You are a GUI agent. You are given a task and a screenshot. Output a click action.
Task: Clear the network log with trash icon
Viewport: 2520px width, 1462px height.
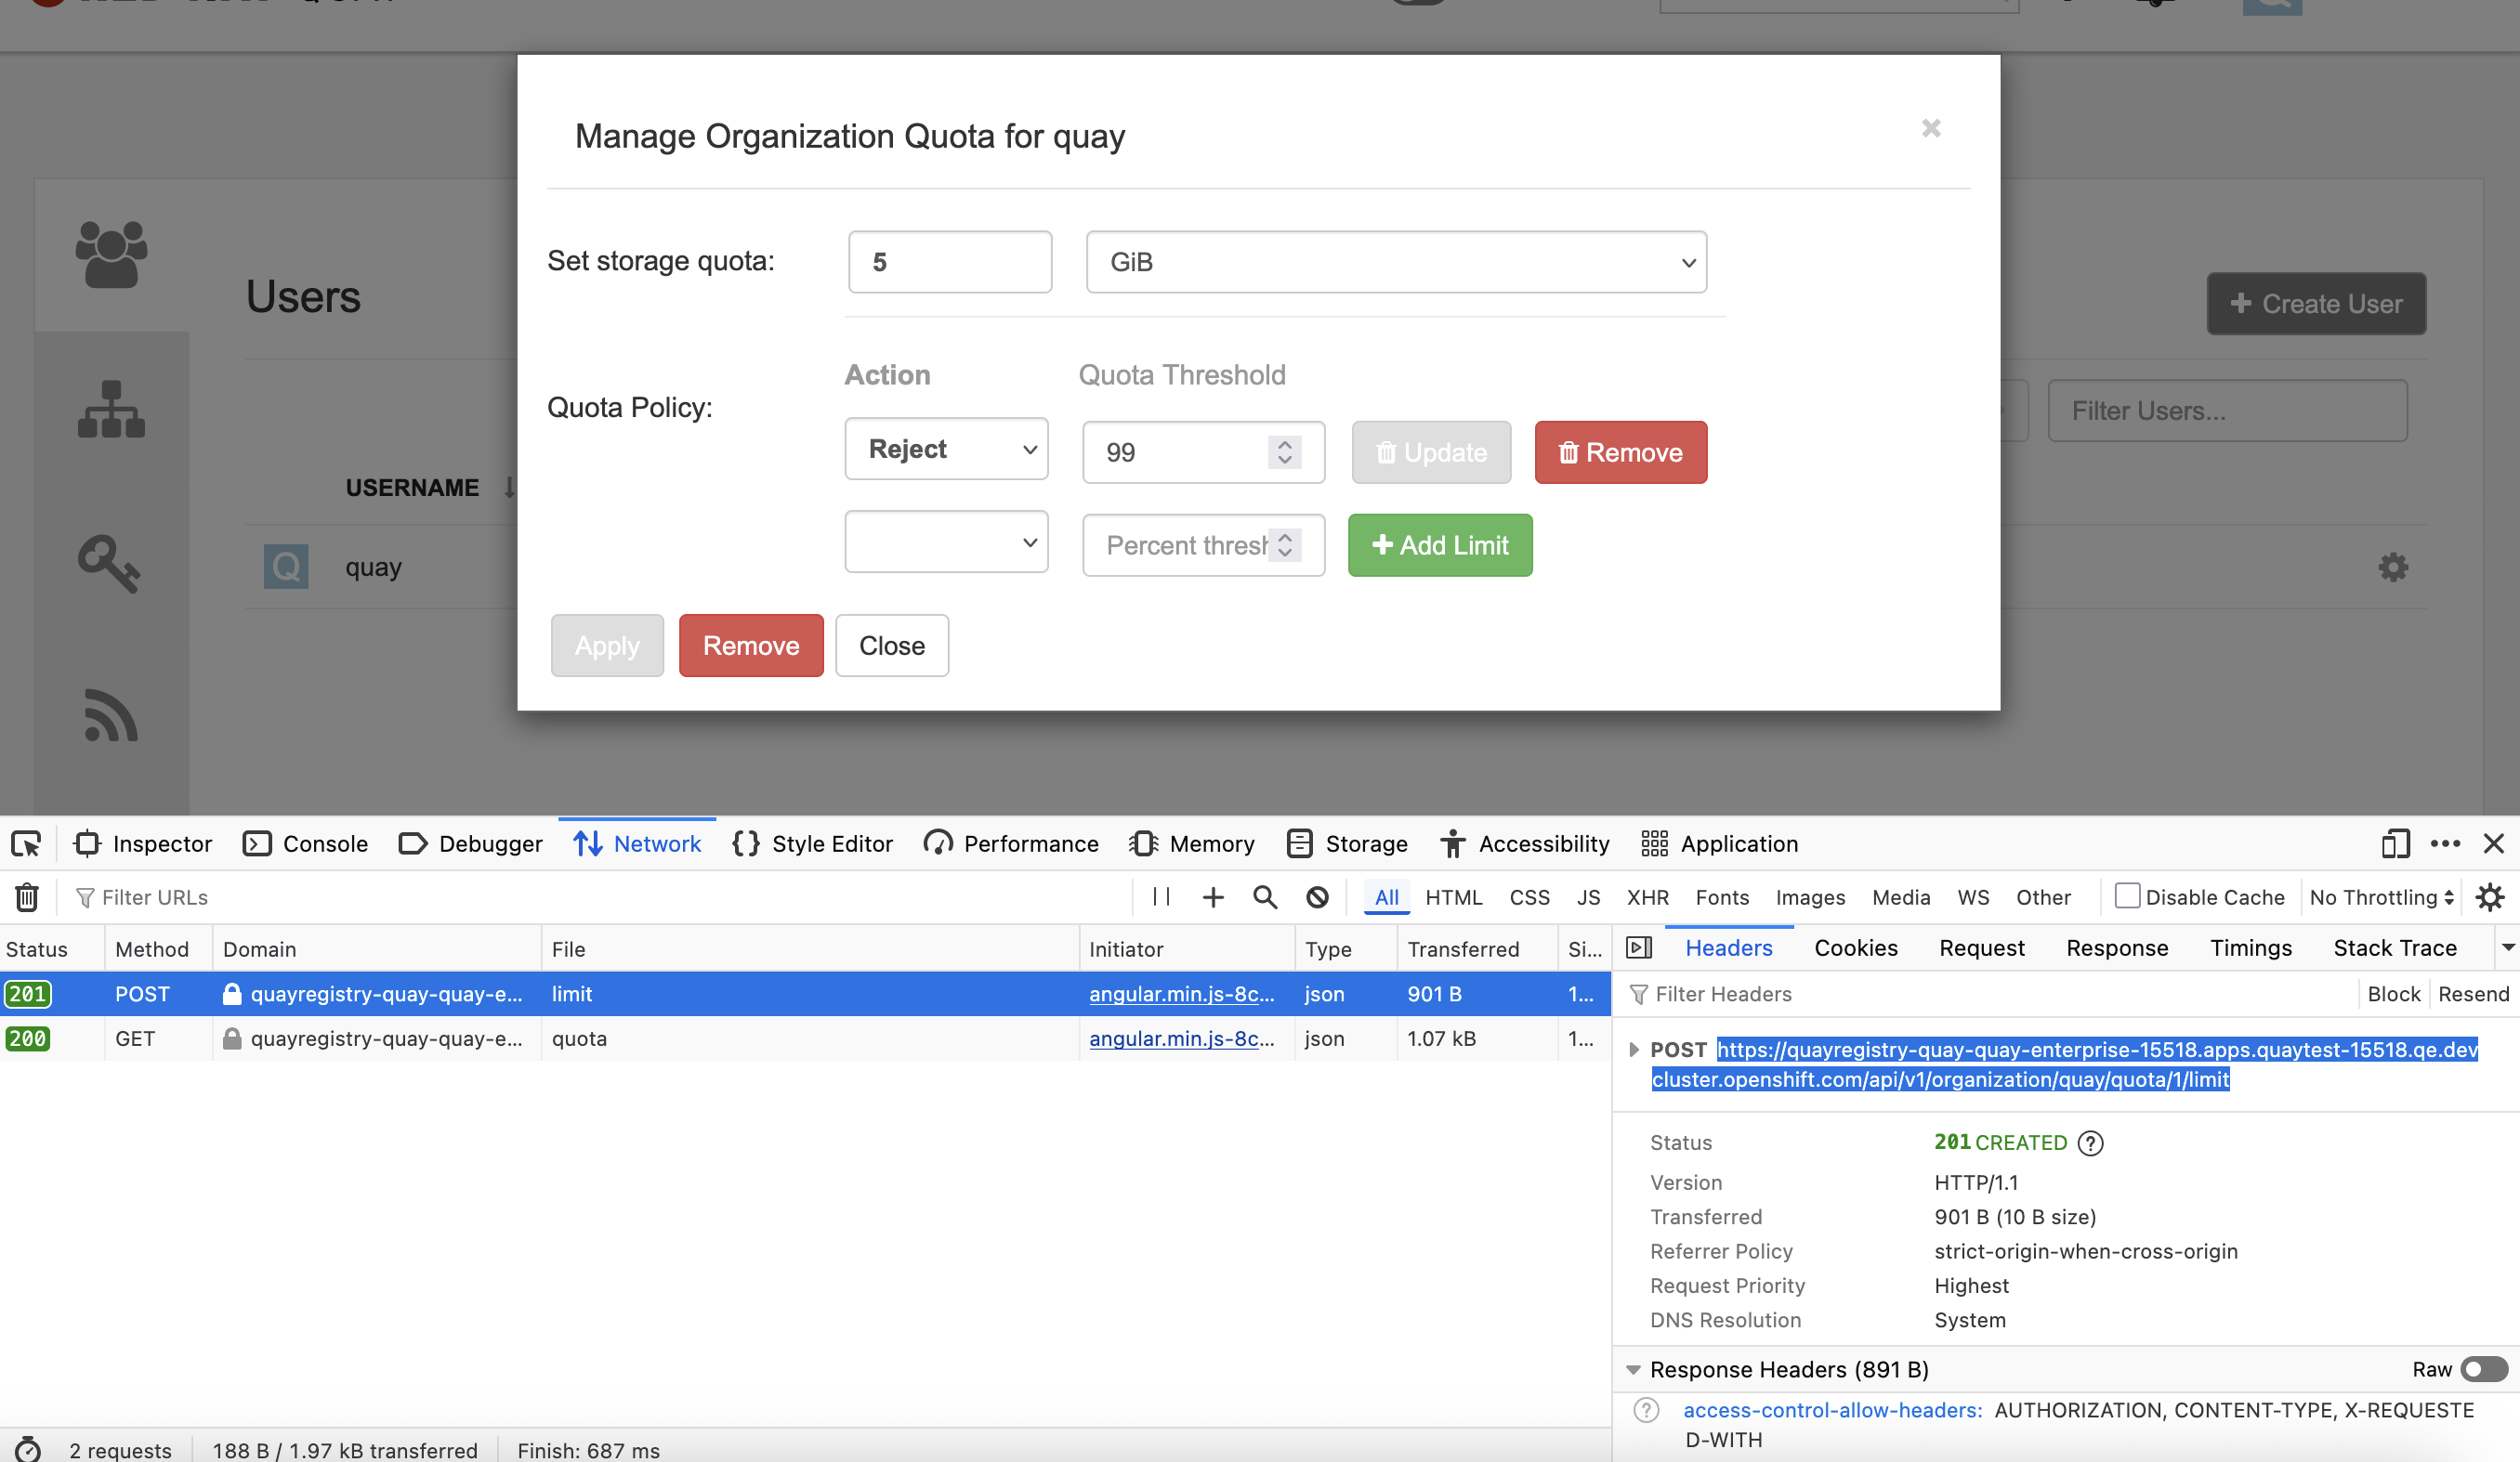point(27,897)
